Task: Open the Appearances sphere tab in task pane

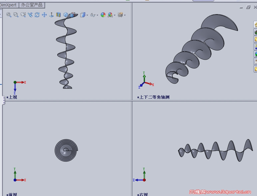Action: tap(255, 54)
